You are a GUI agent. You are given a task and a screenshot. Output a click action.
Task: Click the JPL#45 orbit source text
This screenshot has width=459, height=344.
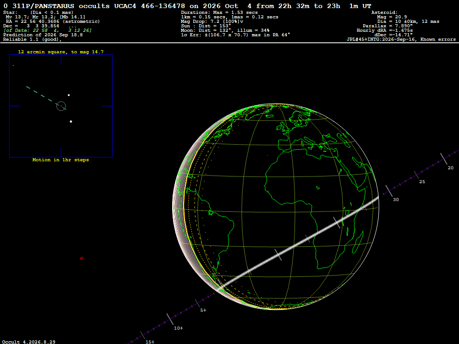click(401, 39)
